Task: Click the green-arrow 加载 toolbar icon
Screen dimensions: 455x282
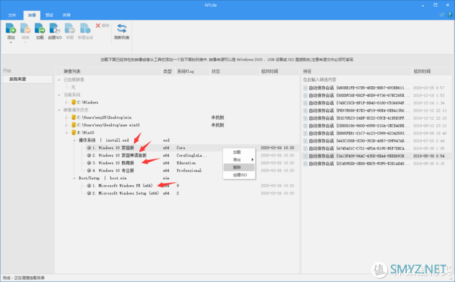Action: (x=39, y=29)
